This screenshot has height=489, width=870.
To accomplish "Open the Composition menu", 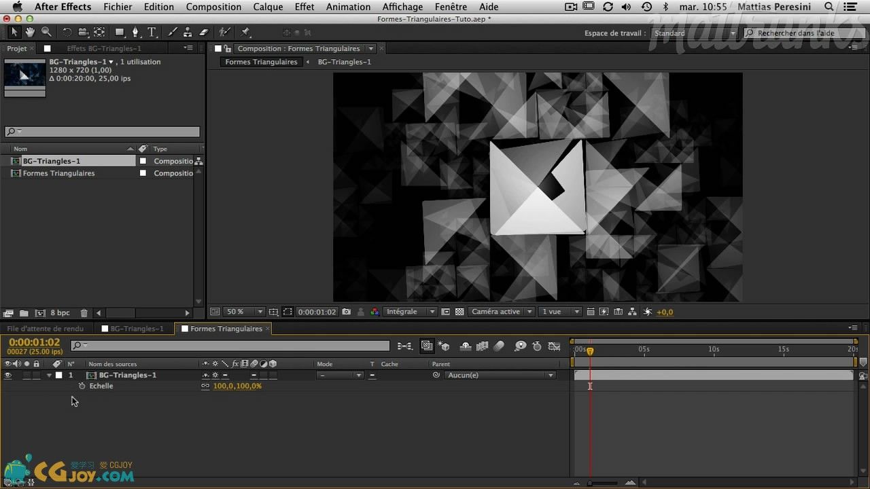I will (x=213, y=7).
